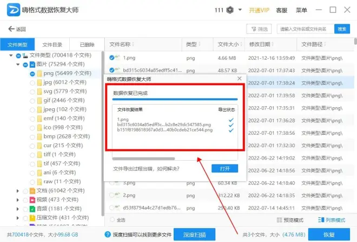The image size is (357, 242).
Task: Collapse the 文件类型 (700418) root node
Action: 11,56
